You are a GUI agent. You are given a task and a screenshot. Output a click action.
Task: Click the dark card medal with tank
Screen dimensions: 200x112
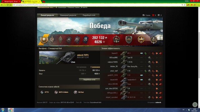[69, 40]
